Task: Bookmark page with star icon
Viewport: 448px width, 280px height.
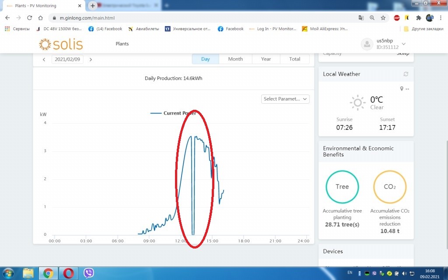Action: (x=383, y=18)
